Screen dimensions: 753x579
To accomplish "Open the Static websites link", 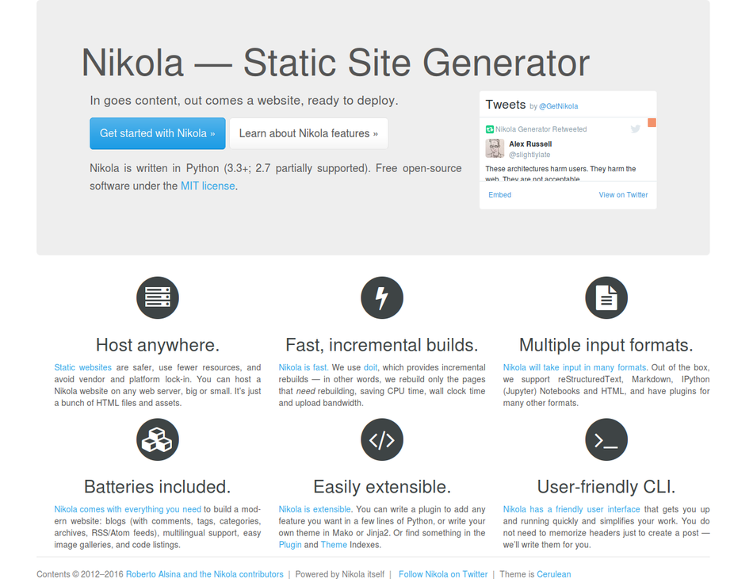I will pyautogui.click(x=82, y=367).
